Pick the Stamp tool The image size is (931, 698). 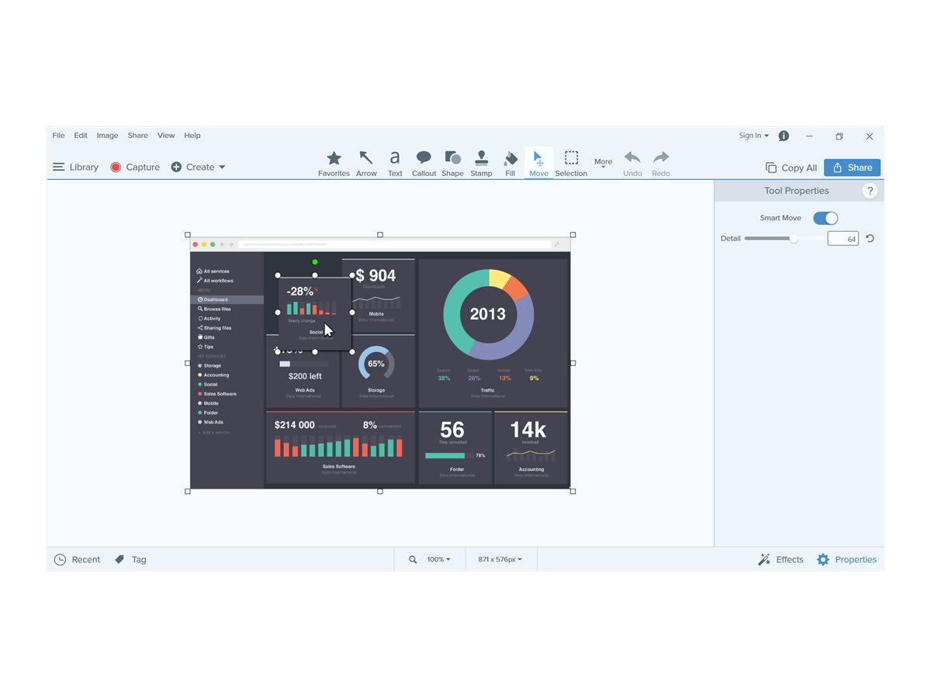coord(481,162)
